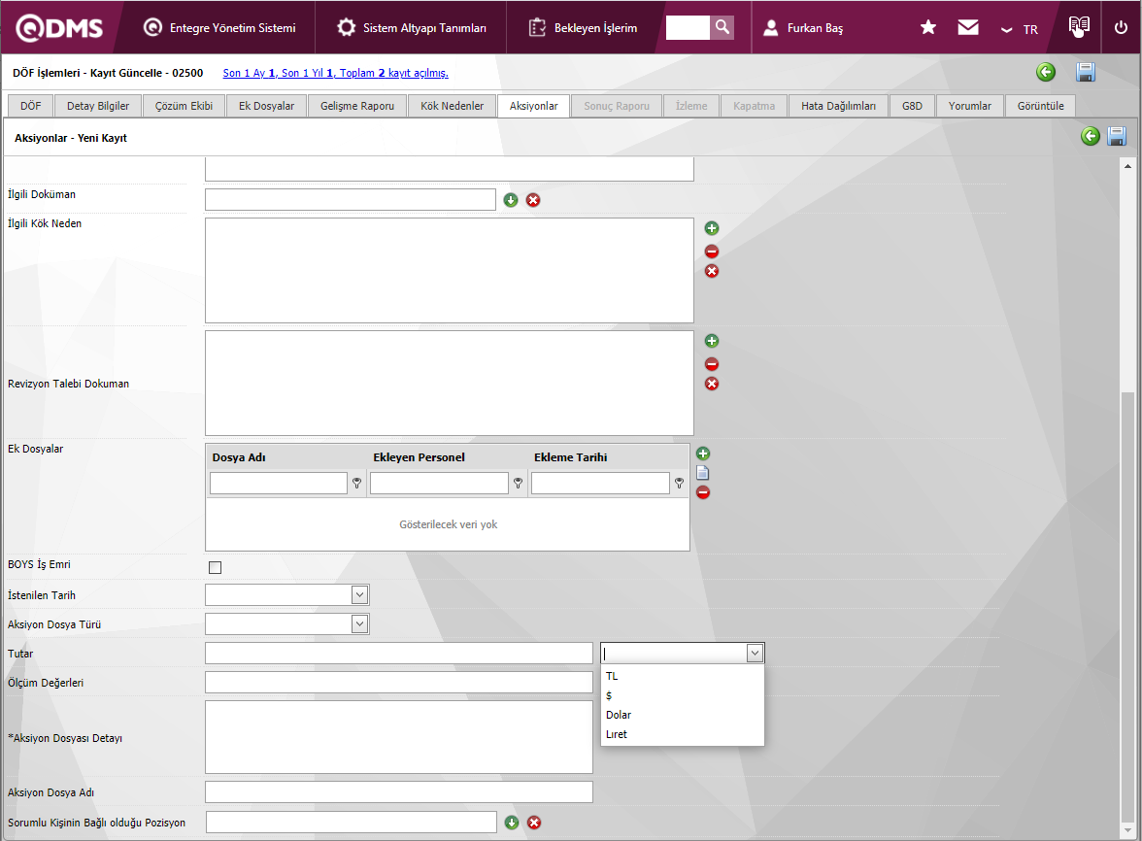
Task: Open the Ekleyen Personel filter icon
Action: pos(518,483)
